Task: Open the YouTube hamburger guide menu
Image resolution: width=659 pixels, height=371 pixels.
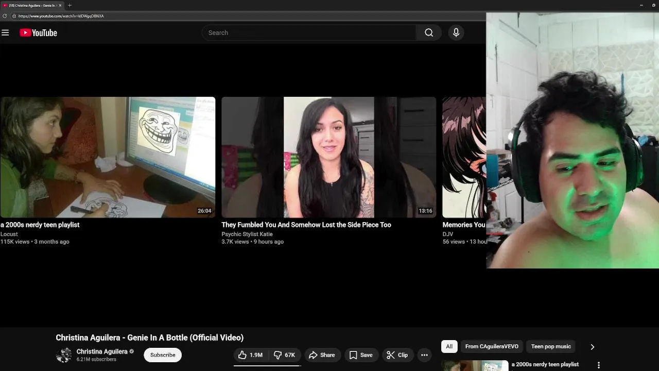Action: point(5,32)
